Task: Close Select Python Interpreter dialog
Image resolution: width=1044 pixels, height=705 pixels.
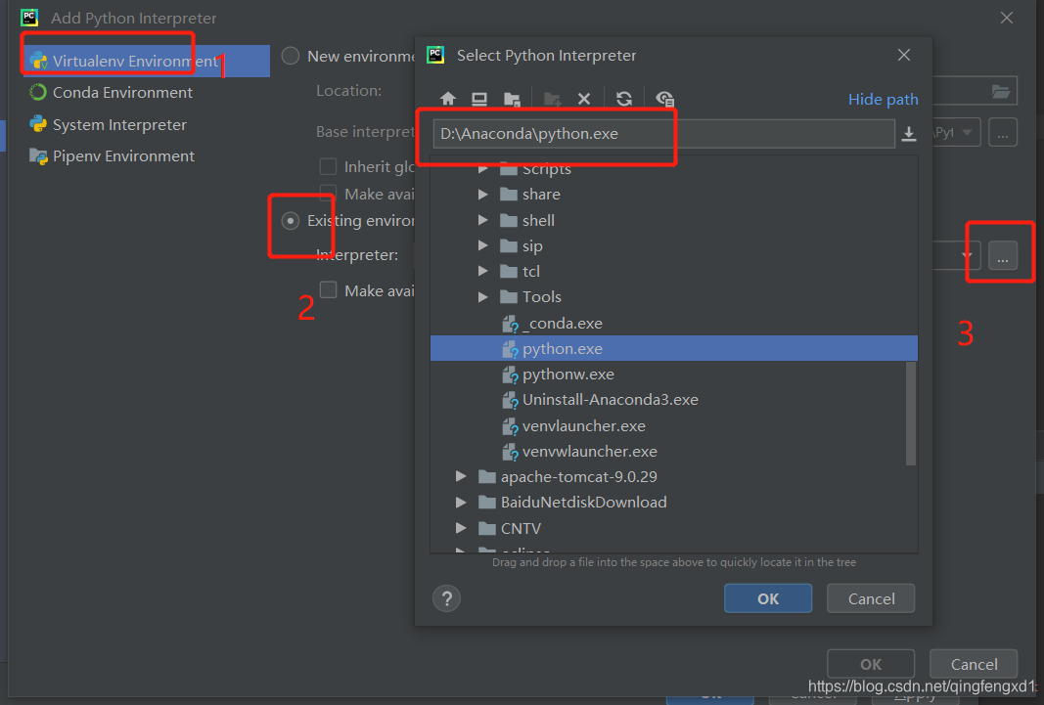Action: point(903,55)
